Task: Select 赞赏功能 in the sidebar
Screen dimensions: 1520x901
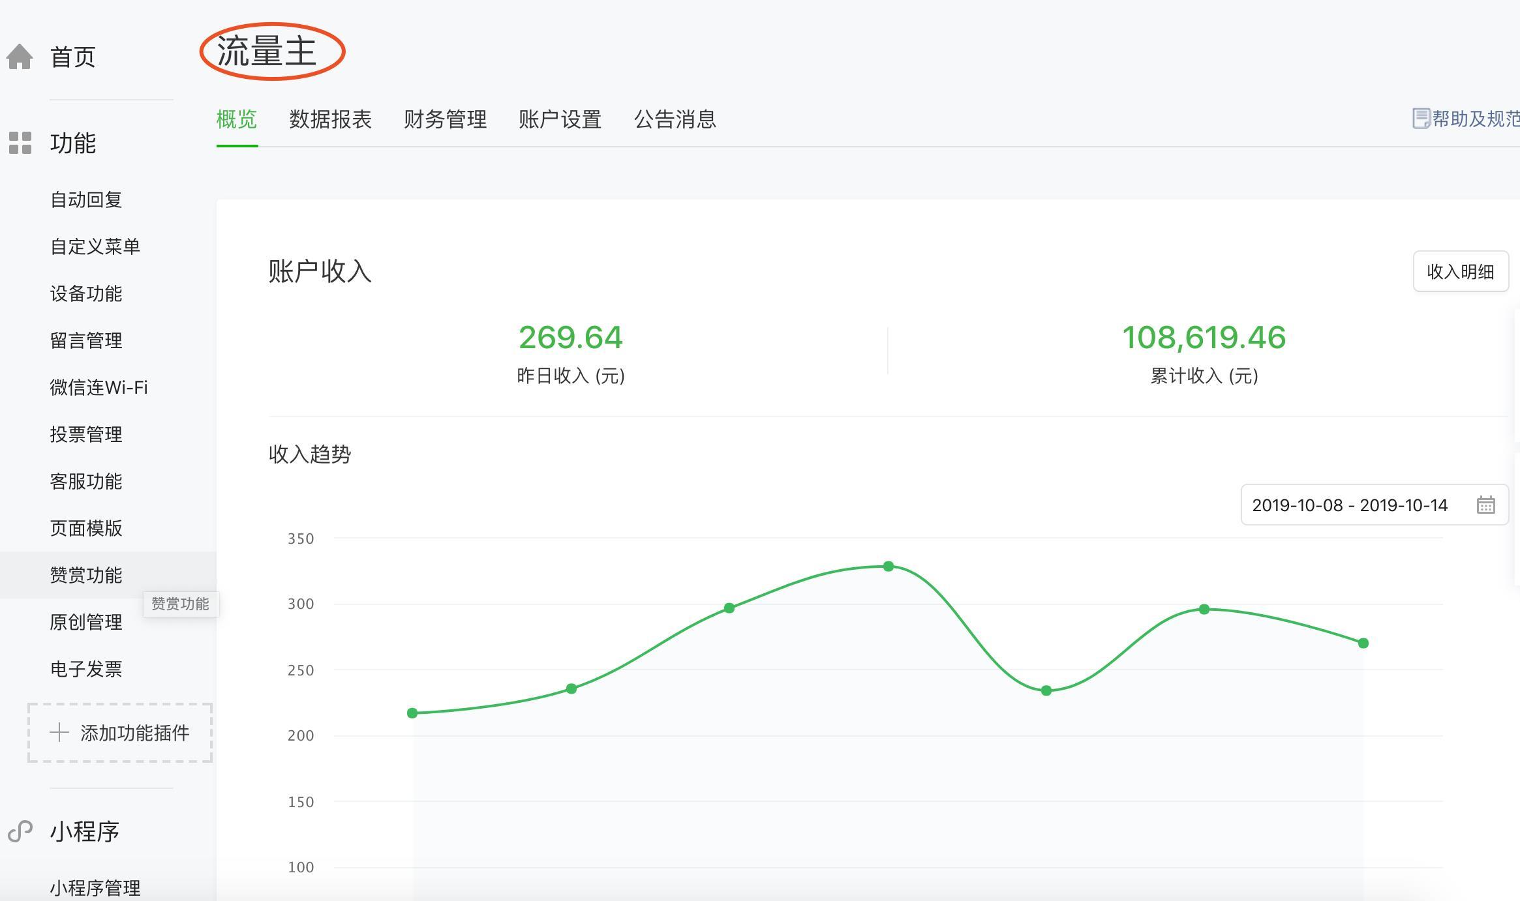Action: tap(86, 575)
